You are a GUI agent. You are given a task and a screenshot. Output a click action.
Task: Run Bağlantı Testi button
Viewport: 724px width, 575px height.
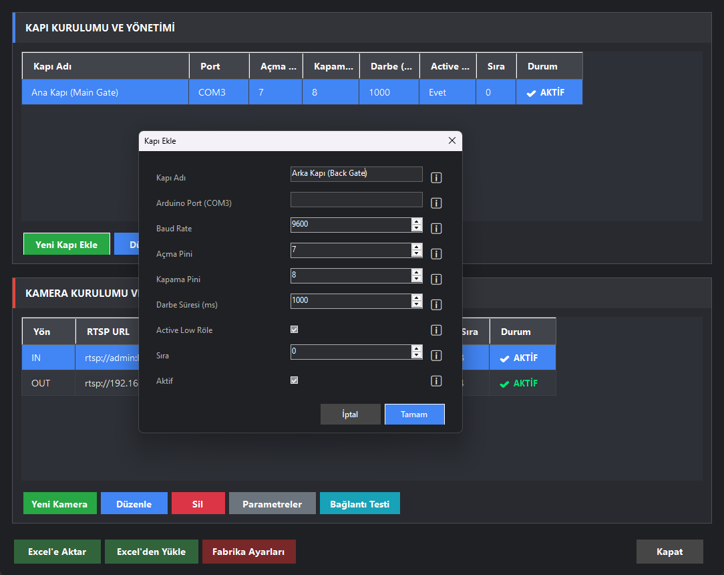[x=360, y=503]
